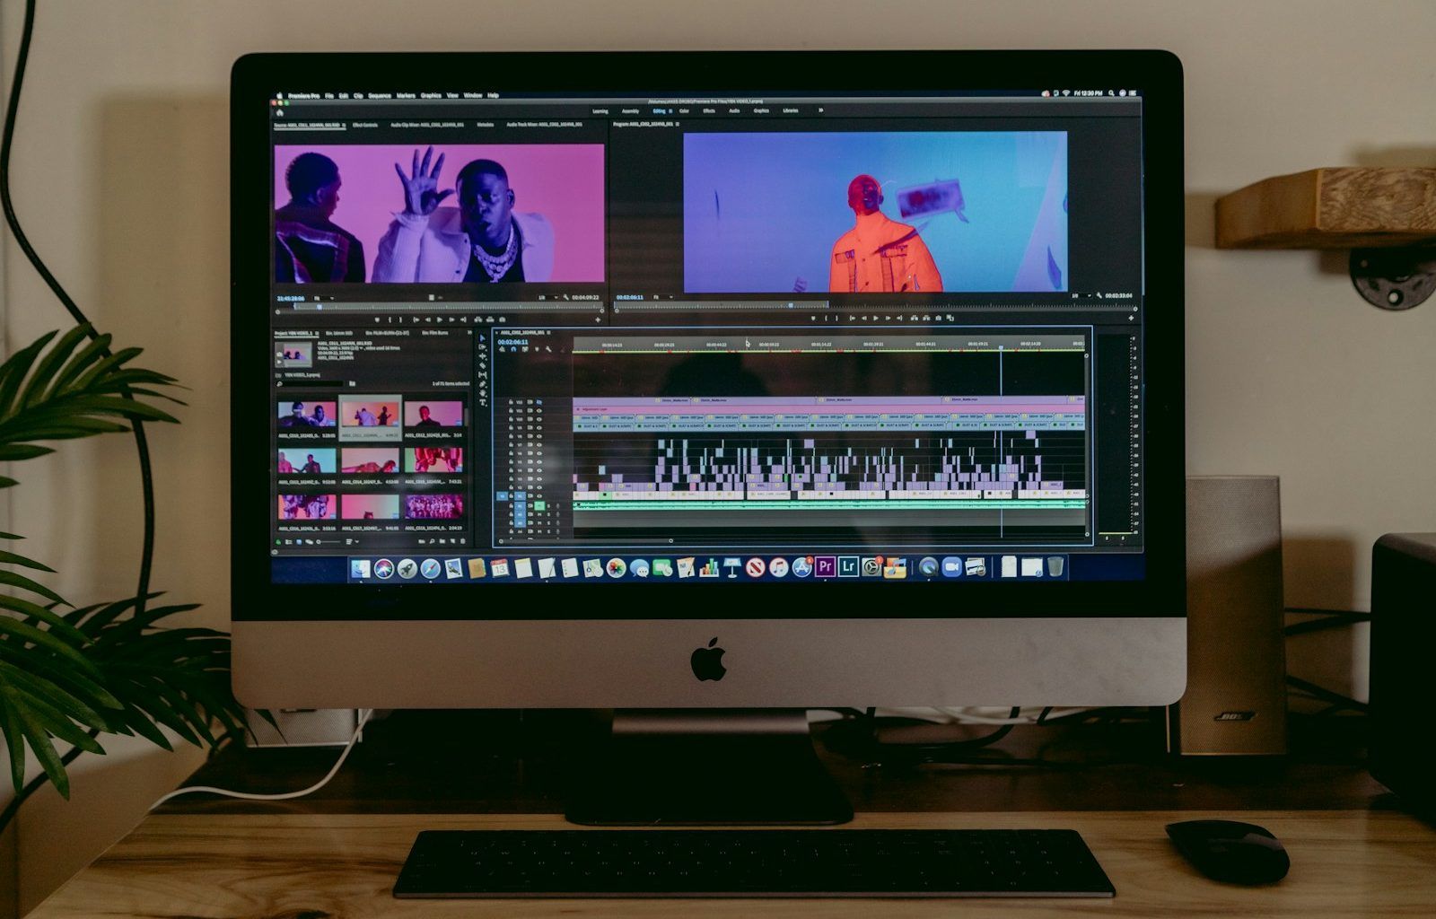
Task: Toggle Snap magnet in the timeline
Action: (513, 349)
